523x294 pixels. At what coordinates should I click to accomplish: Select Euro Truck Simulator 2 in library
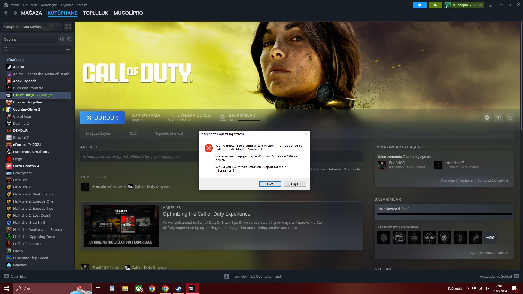pos(32,152)
